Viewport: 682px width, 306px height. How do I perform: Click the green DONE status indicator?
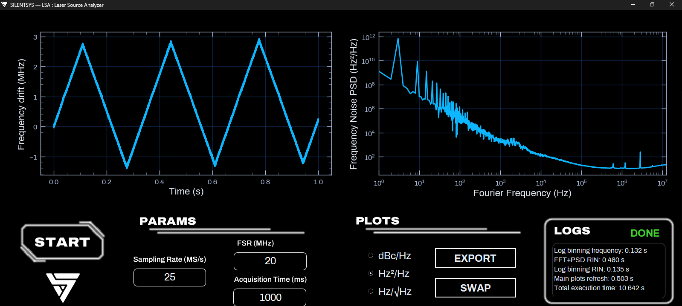point(645,233)
